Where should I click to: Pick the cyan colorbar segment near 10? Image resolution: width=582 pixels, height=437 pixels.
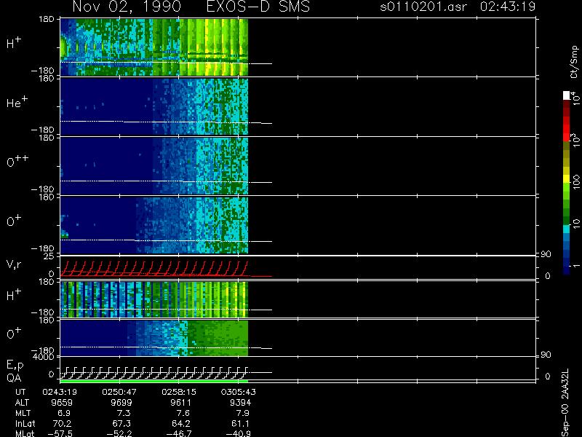point(567,229)
